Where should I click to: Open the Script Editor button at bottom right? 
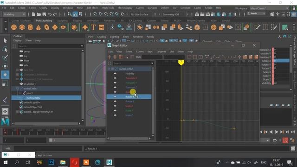pyautogui.click(x=293, y=148)
